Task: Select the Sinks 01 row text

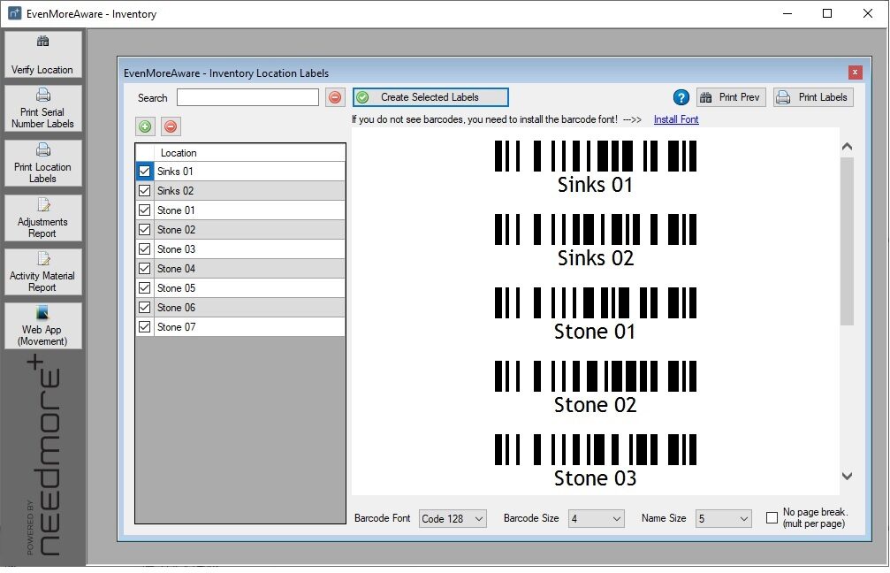Action: click(x=175, y=172)
